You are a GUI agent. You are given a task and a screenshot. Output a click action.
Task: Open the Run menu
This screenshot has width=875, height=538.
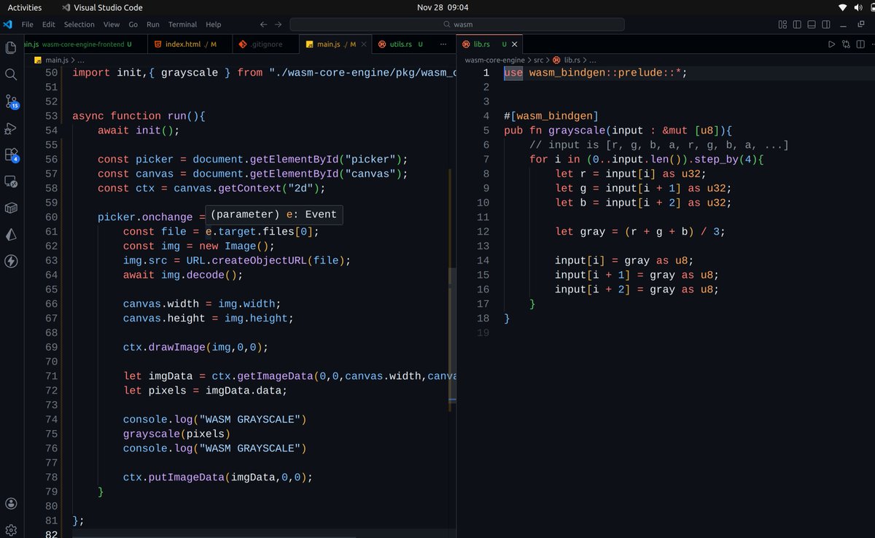(153, 24)
